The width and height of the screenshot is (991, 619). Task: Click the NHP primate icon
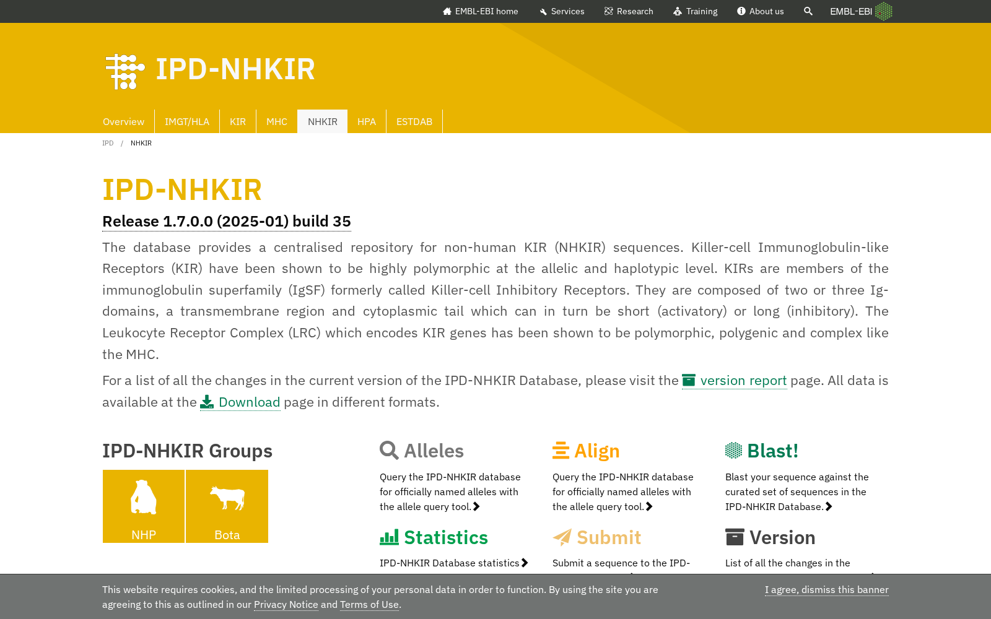pyautogui.click(x=143, y=497)
